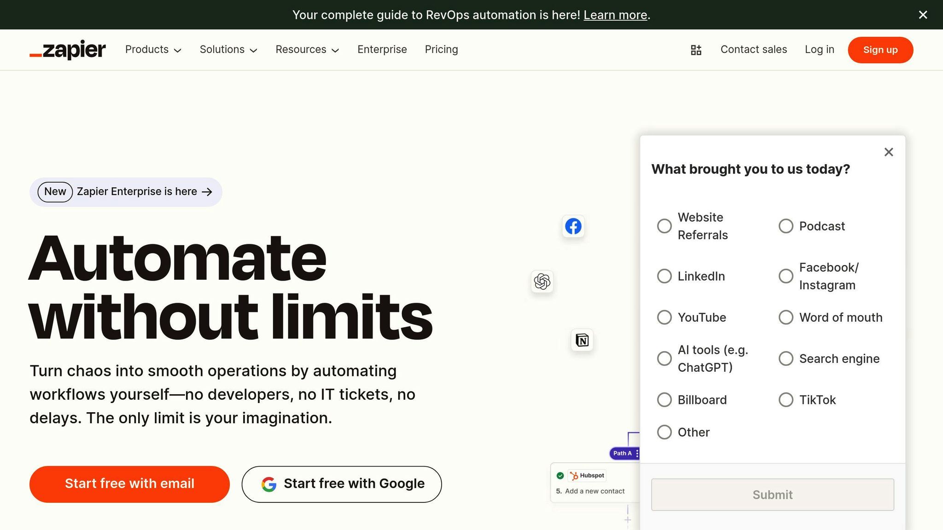The width and height of the screenshot is (943, 530).
Task: Close the survey popup
Action: pos(889,152)
